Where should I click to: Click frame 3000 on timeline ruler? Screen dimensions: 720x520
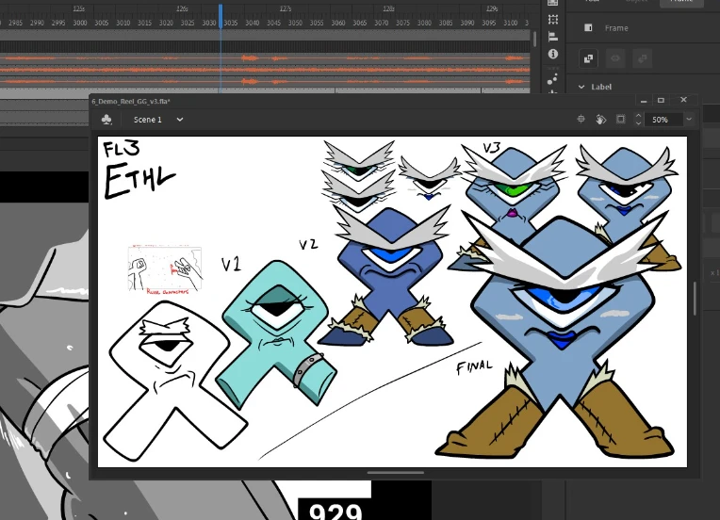(80, 23)
